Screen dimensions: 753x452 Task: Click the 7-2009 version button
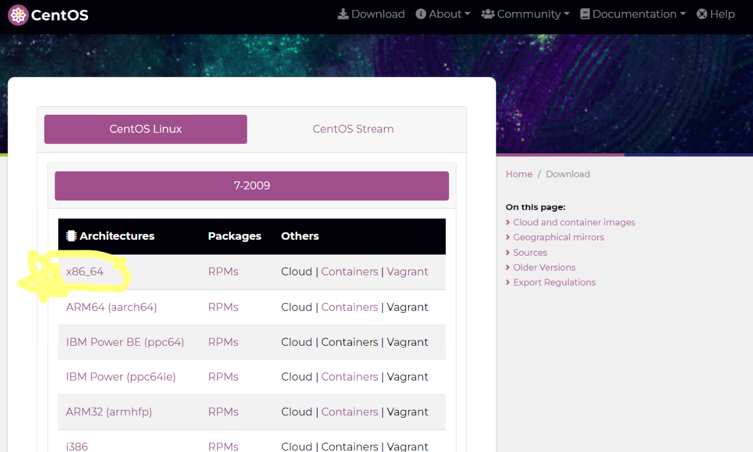(252, 186)
